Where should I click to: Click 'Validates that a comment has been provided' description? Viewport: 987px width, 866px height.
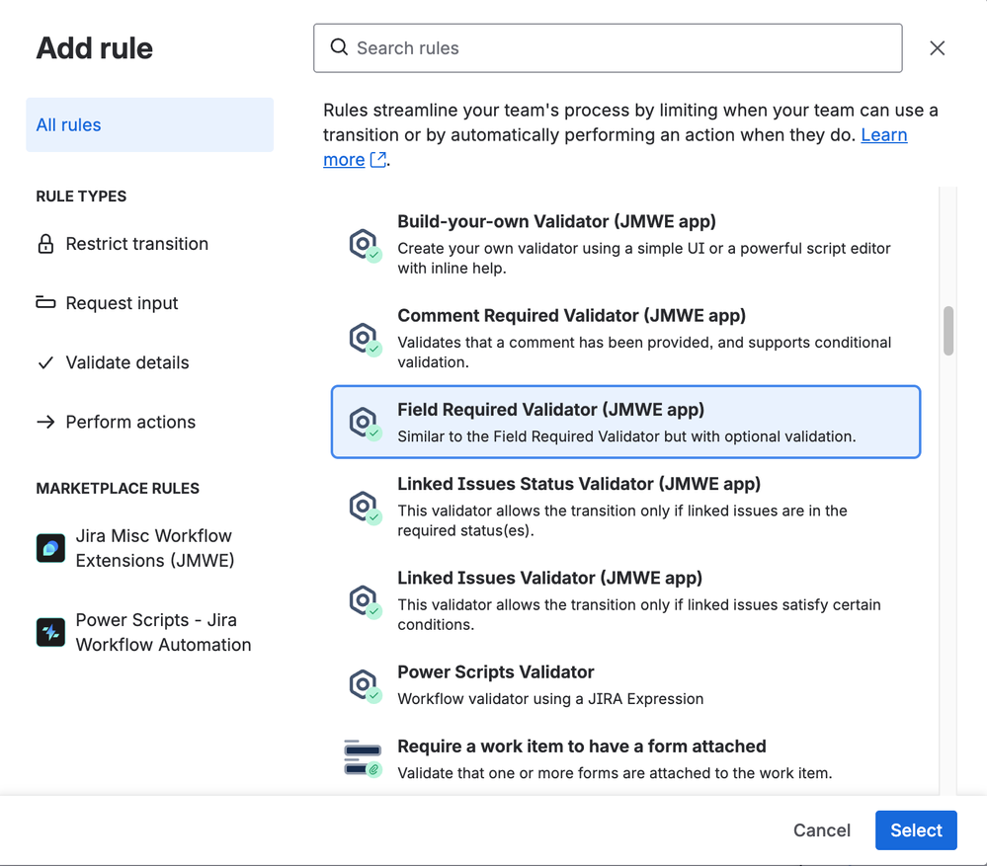click(x=644, y=353)
